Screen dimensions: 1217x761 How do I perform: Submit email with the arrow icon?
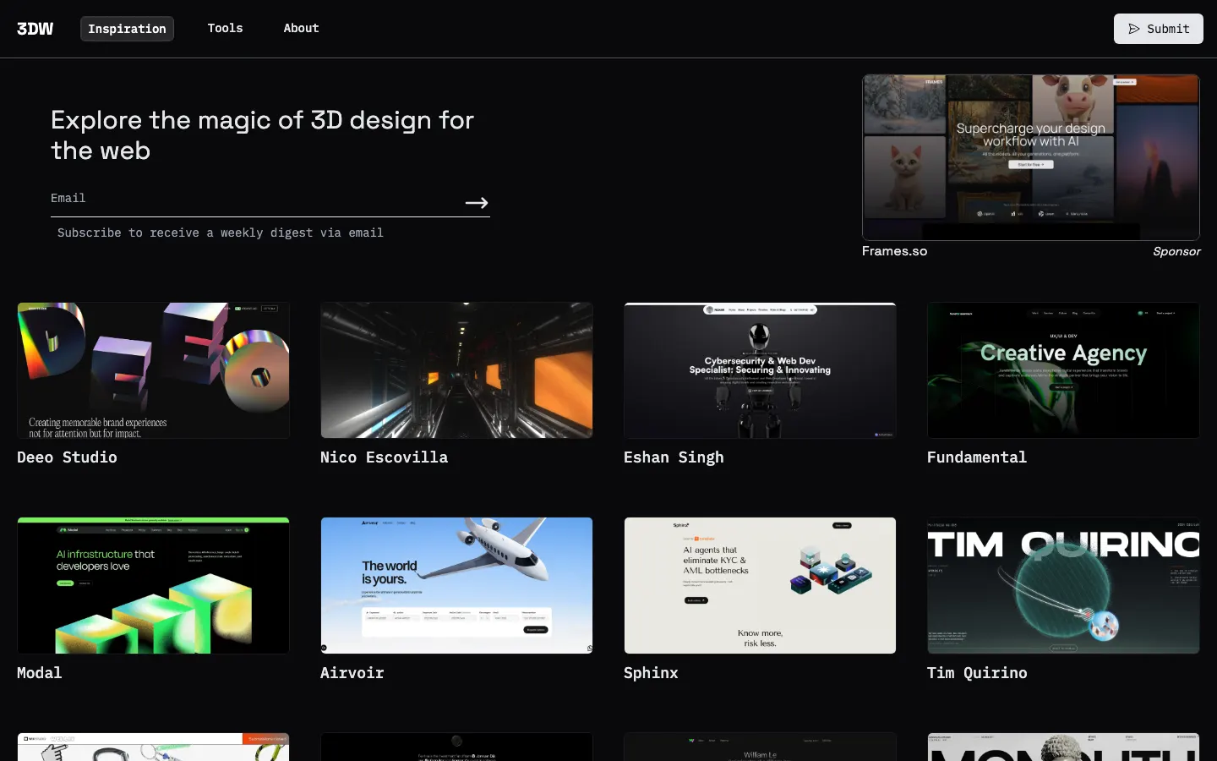point(477,203)
